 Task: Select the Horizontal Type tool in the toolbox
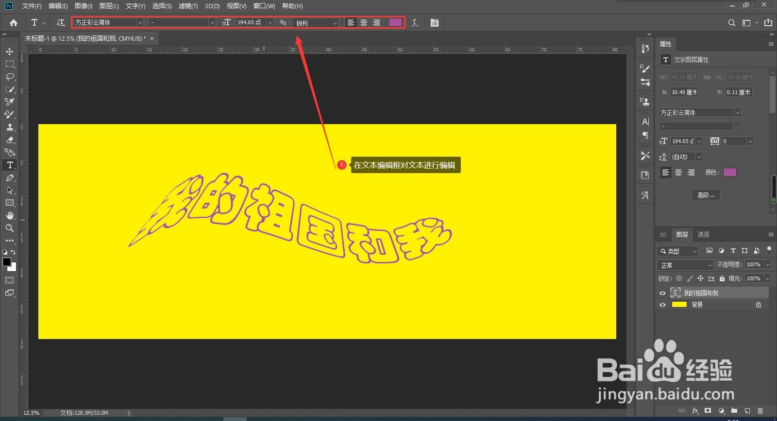pos(10,165)
